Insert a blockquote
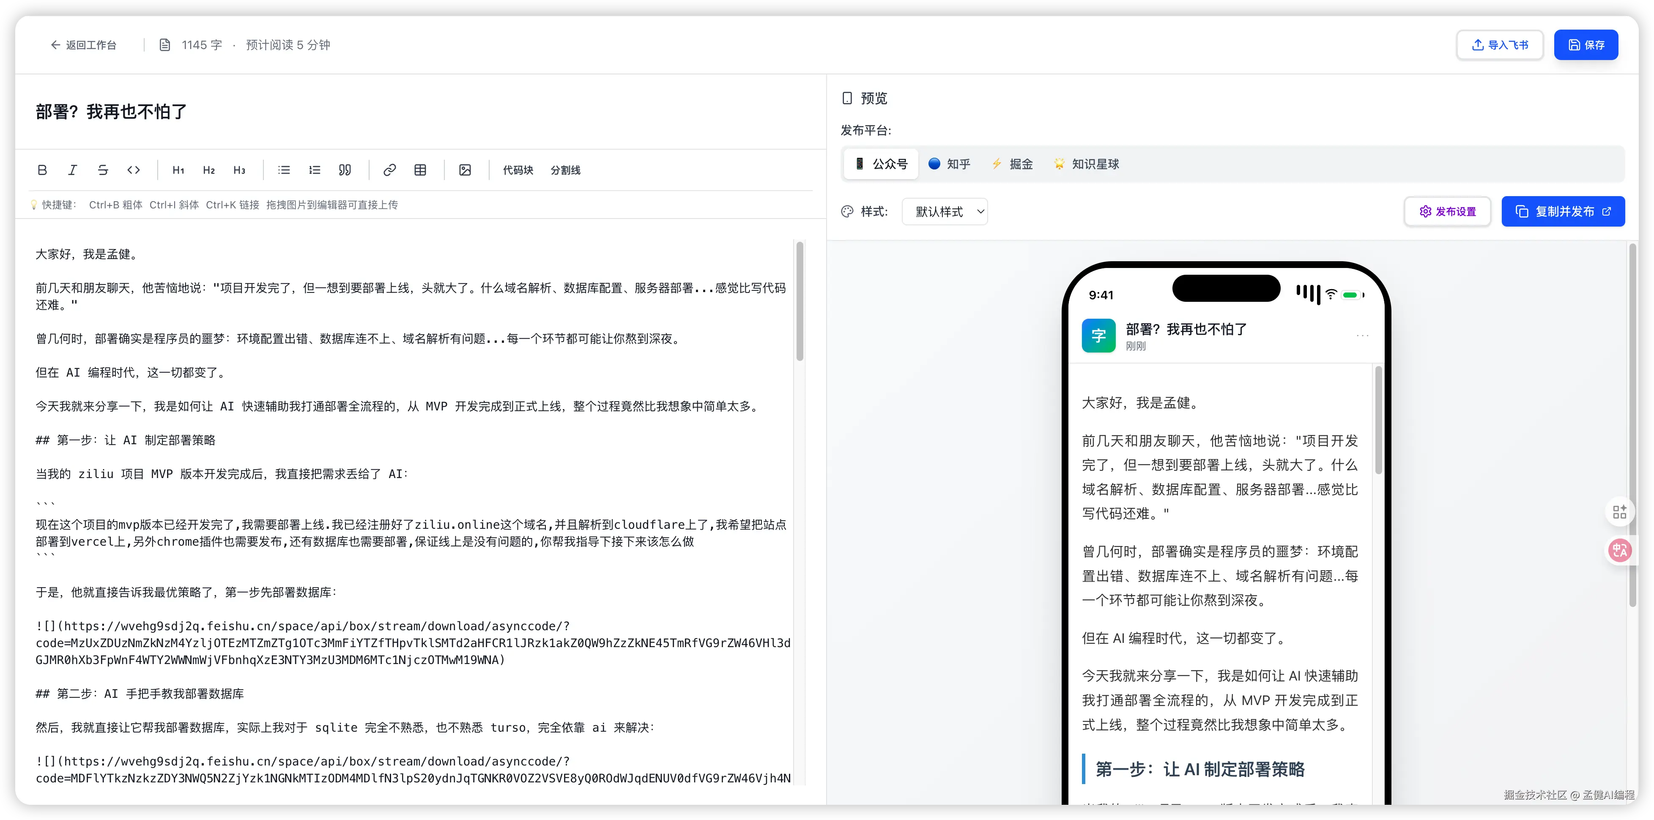The width and height of the screenshot is (1654, 820). point(345,170)
